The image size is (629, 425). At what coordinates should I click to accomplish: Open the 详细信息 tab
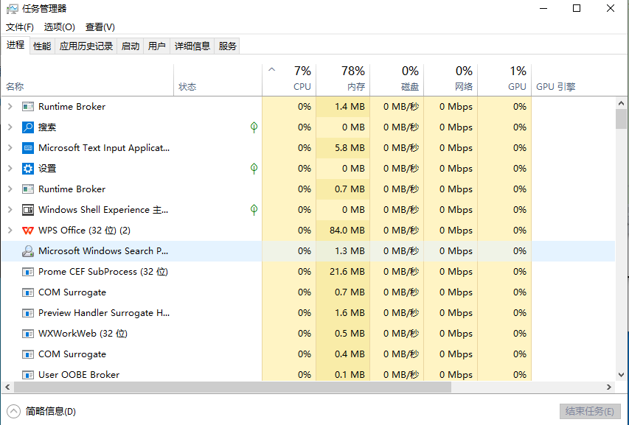click(x=192, y=46)
